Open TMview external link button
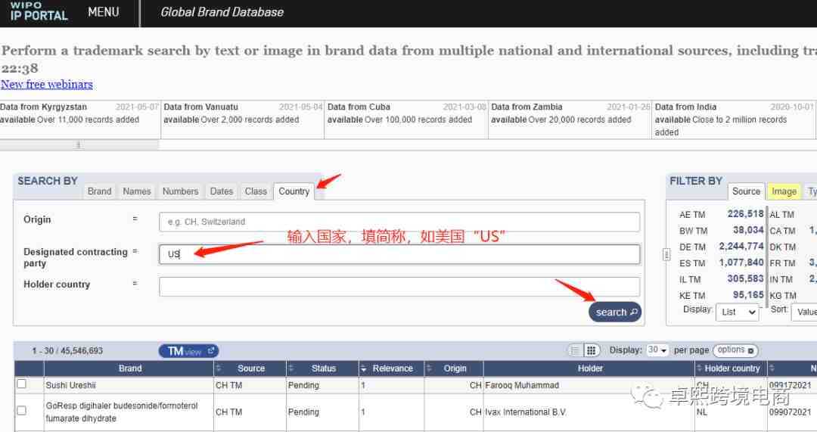This screenshot has width=817, height=432. tap(188, 351)
